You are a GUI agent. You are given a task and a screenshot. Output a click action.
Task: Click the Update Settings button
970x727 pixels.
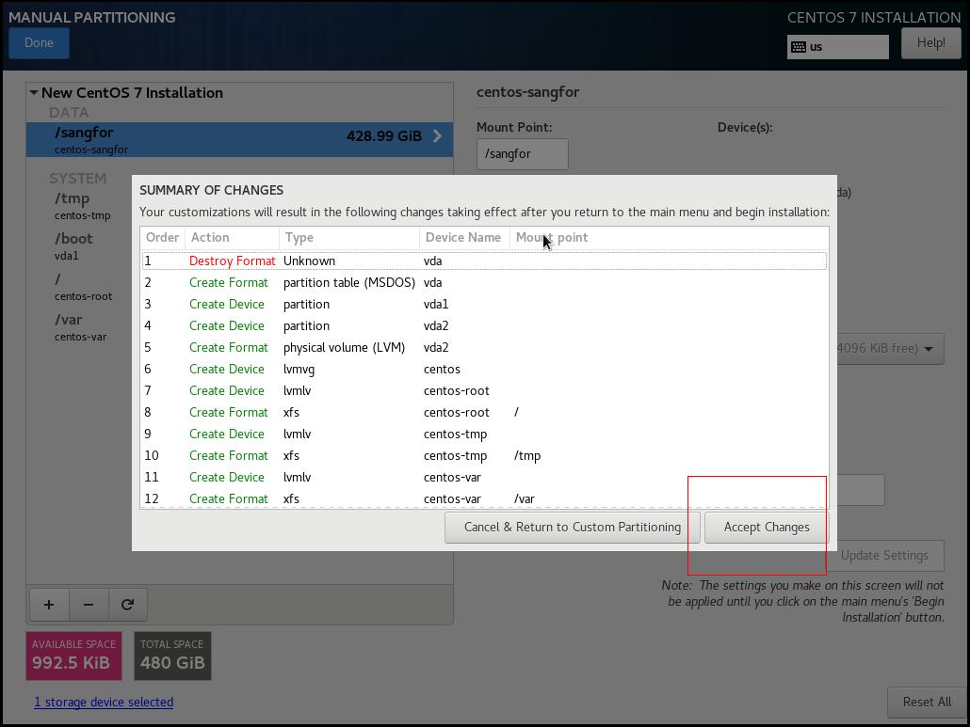884,555
